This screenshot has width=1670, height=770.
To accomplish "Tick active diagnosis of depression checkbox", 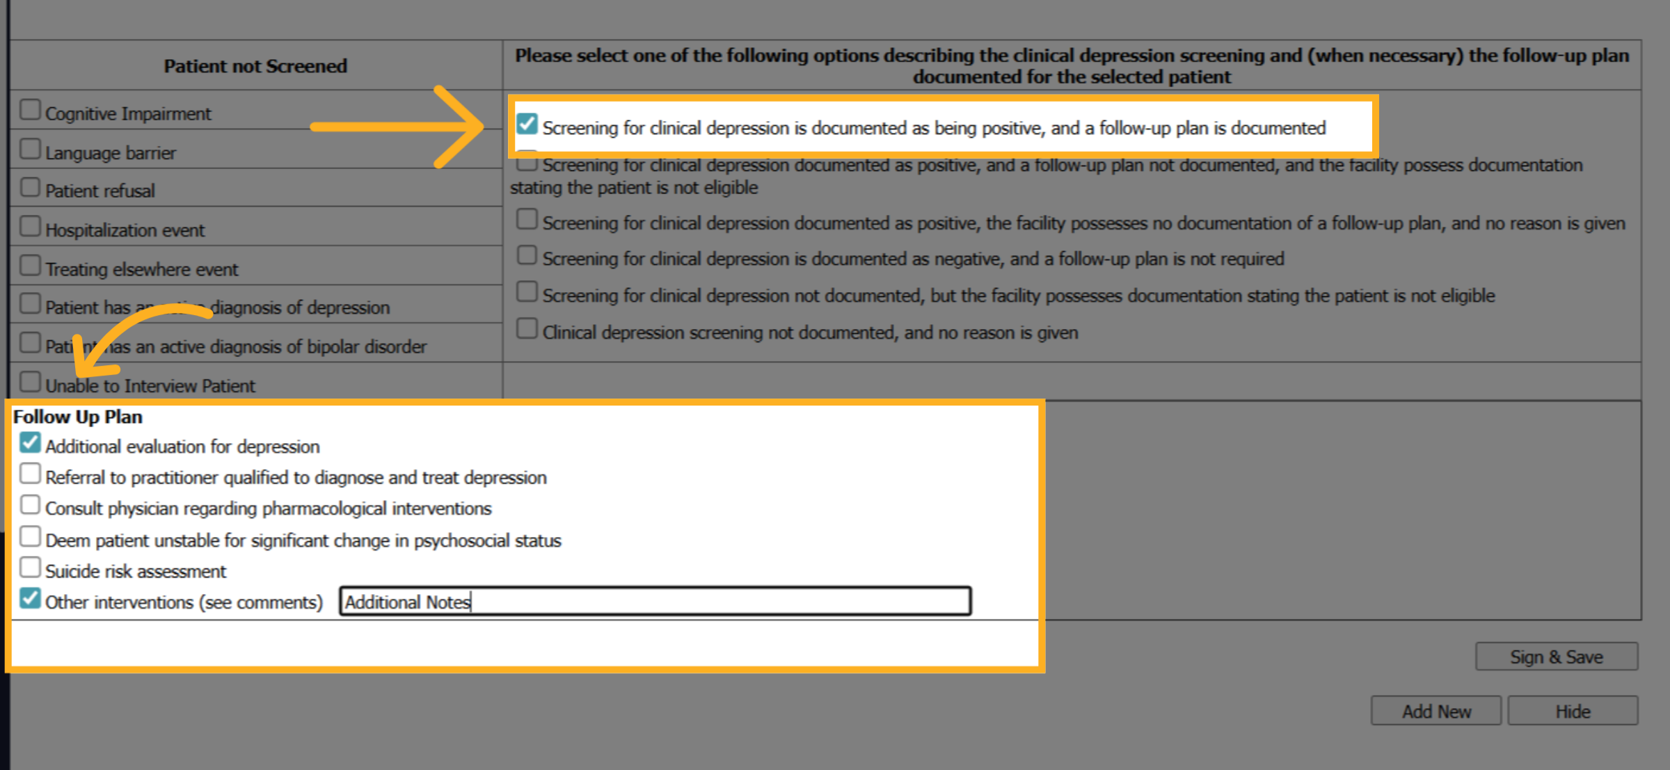I will pos(30,303).
